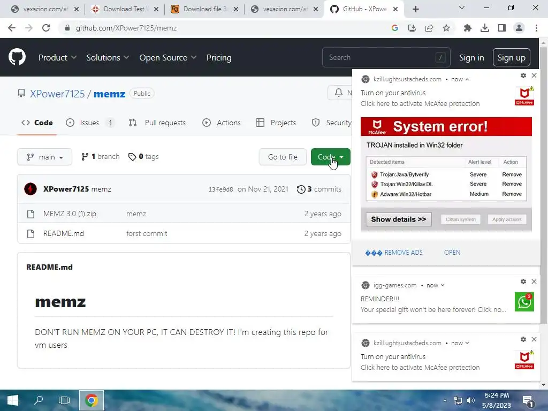Click the address bar URL
This screenshot has height=411, width=548.
pyautogui.click(x=126, y=28)
